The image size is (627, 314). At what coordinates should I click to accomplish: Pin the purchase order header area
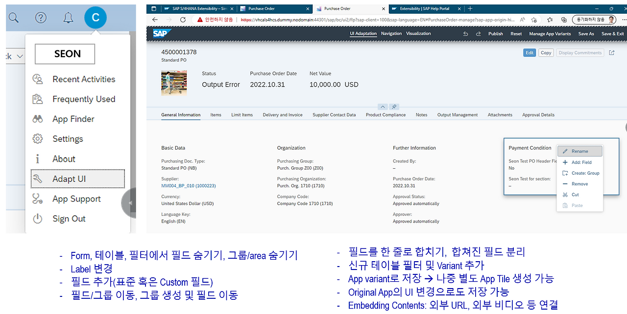tap(394, 107)
